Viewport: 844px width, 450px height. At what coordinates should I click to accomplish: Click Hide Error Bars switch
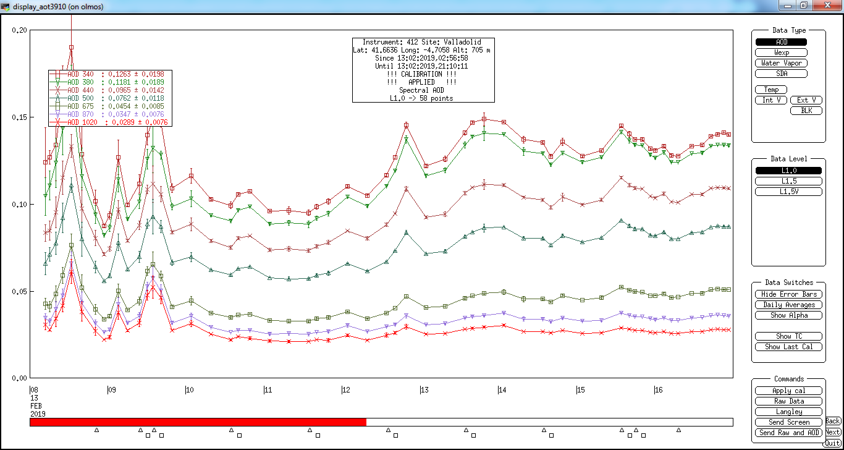788,294
